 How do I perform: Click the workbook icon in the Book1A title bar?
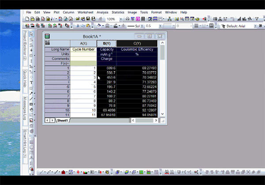[47, 36]
